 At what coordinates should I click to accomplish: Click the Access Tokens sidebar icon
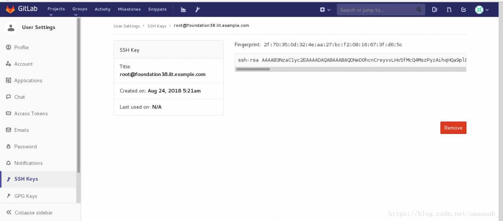9,113
